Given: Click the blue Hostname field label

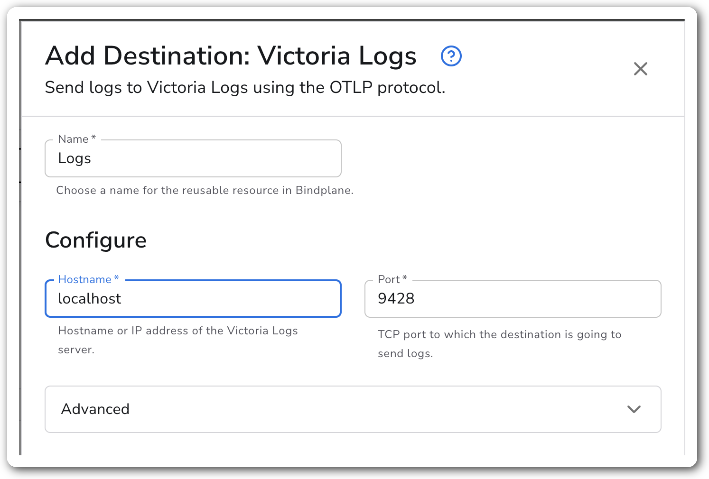Looking at the screenshot, I should 84,279.
